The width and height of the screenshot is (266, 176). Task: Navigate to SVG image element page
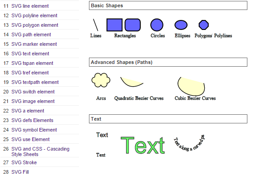33,101
